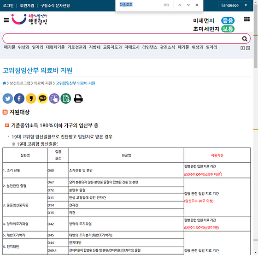
Task: Click the 좋음 fine dust badge
Action: coord(228,21)
